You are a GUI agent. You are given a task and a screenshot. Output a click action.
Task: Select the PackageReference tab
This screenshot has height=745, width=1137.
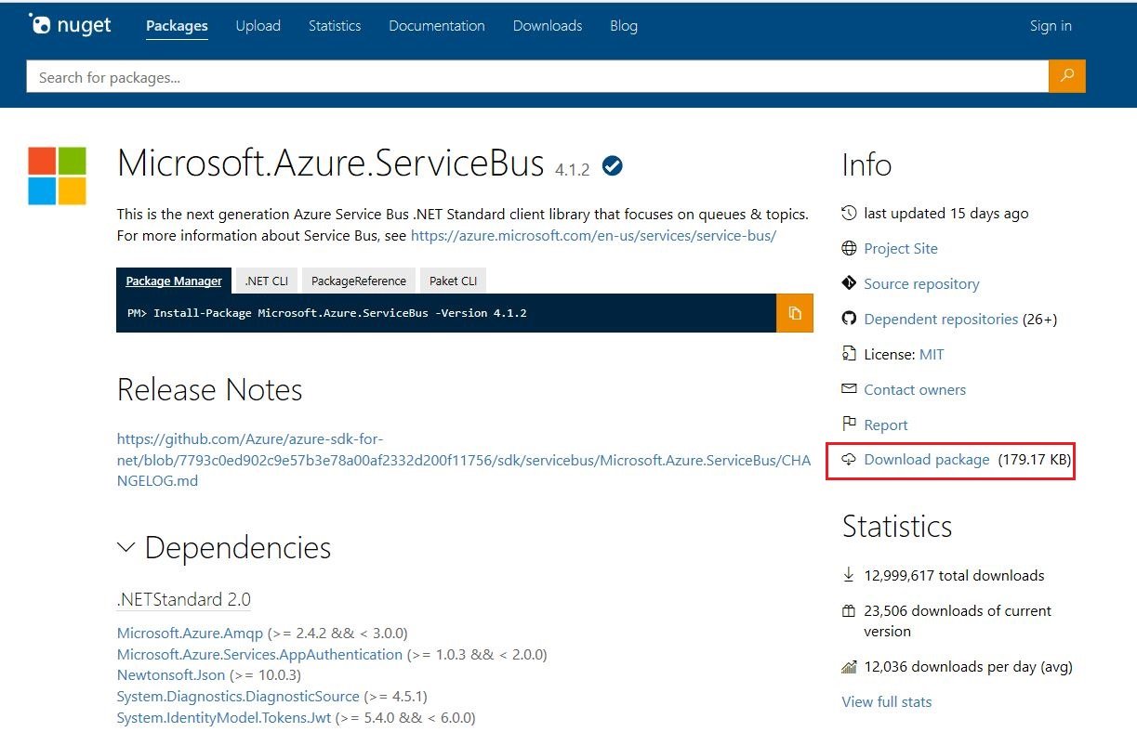pos(358,281)
